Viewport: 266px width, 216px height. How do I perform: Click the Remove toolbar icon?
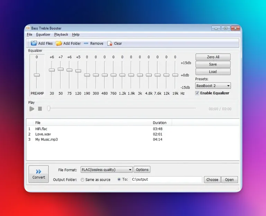[86, 43]
